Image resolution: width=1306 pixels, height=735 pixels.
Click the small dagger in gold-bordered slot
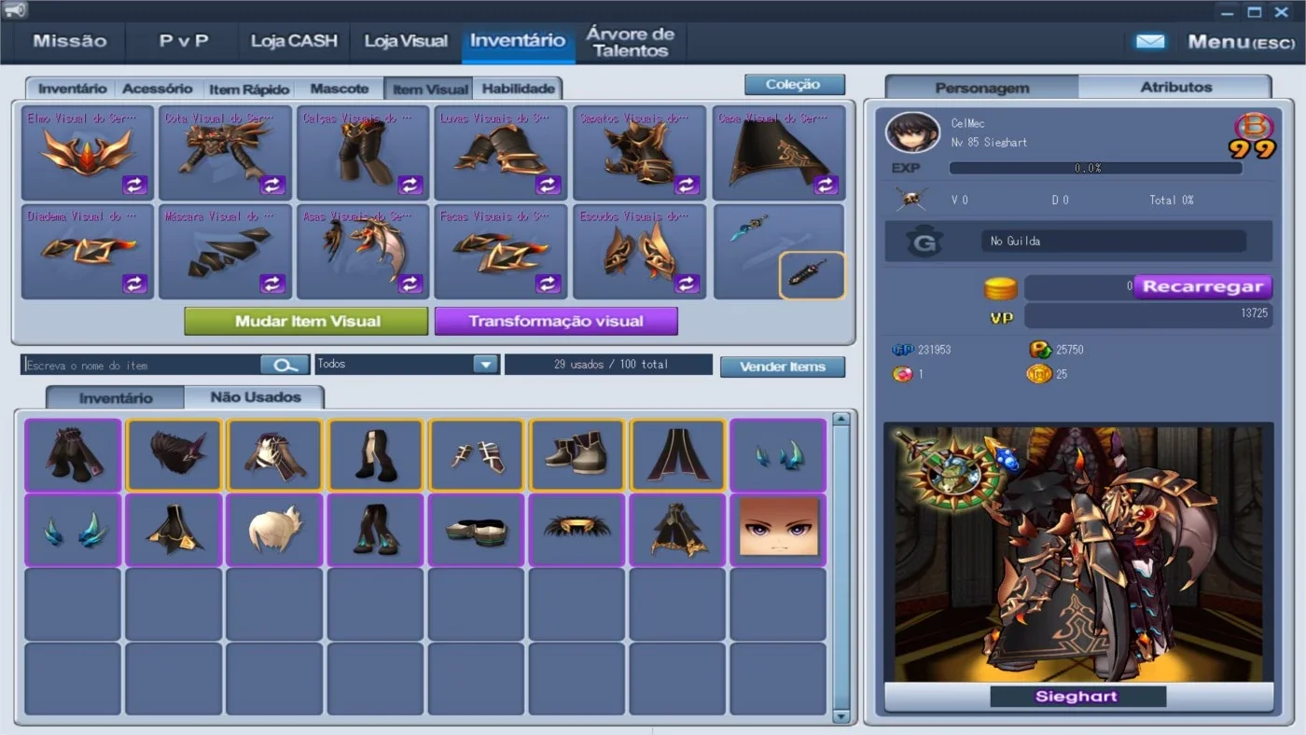812,275
